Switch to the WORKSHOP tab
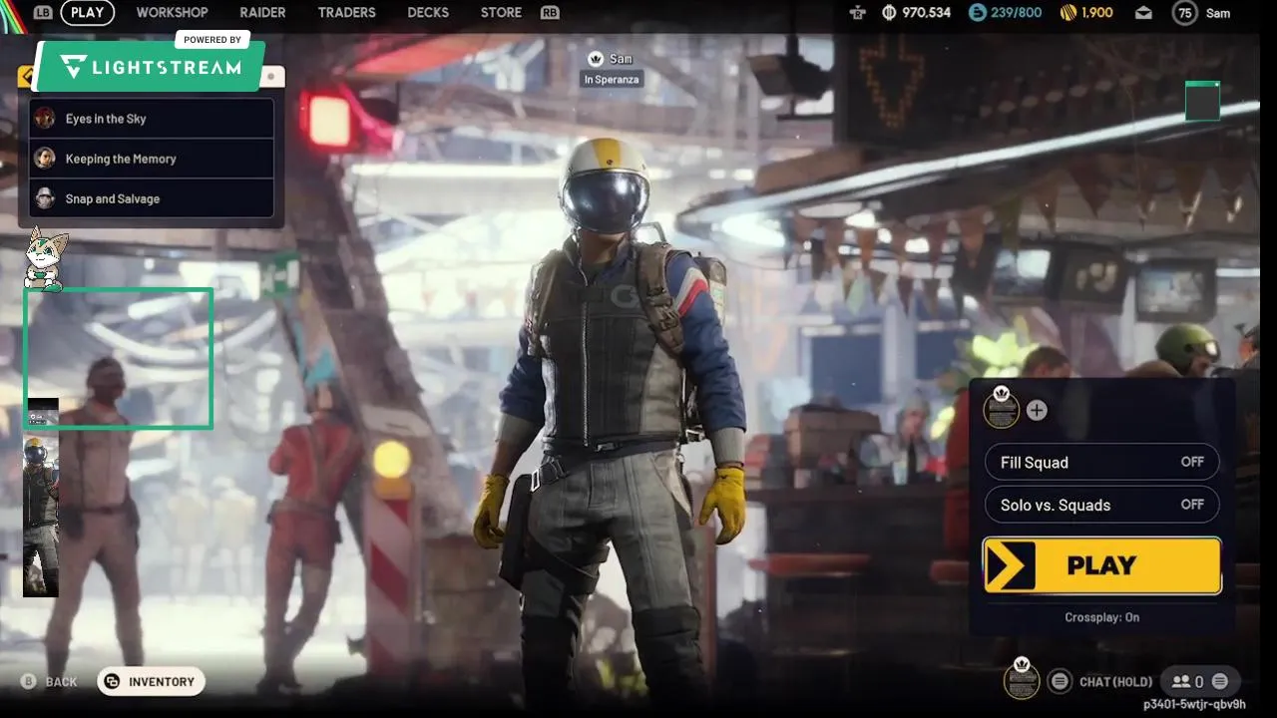The width and height of the screenshot is (1277, 718). (172, 13)
